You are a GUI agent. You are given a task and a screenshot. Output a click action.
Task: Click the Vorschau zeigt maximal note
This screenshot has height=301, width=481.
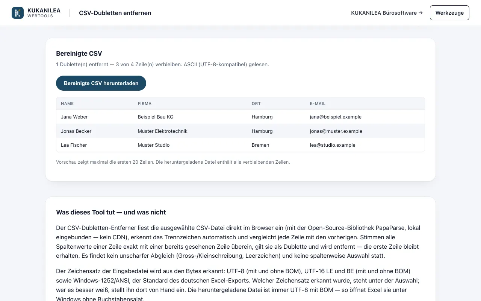click(173, 162)
